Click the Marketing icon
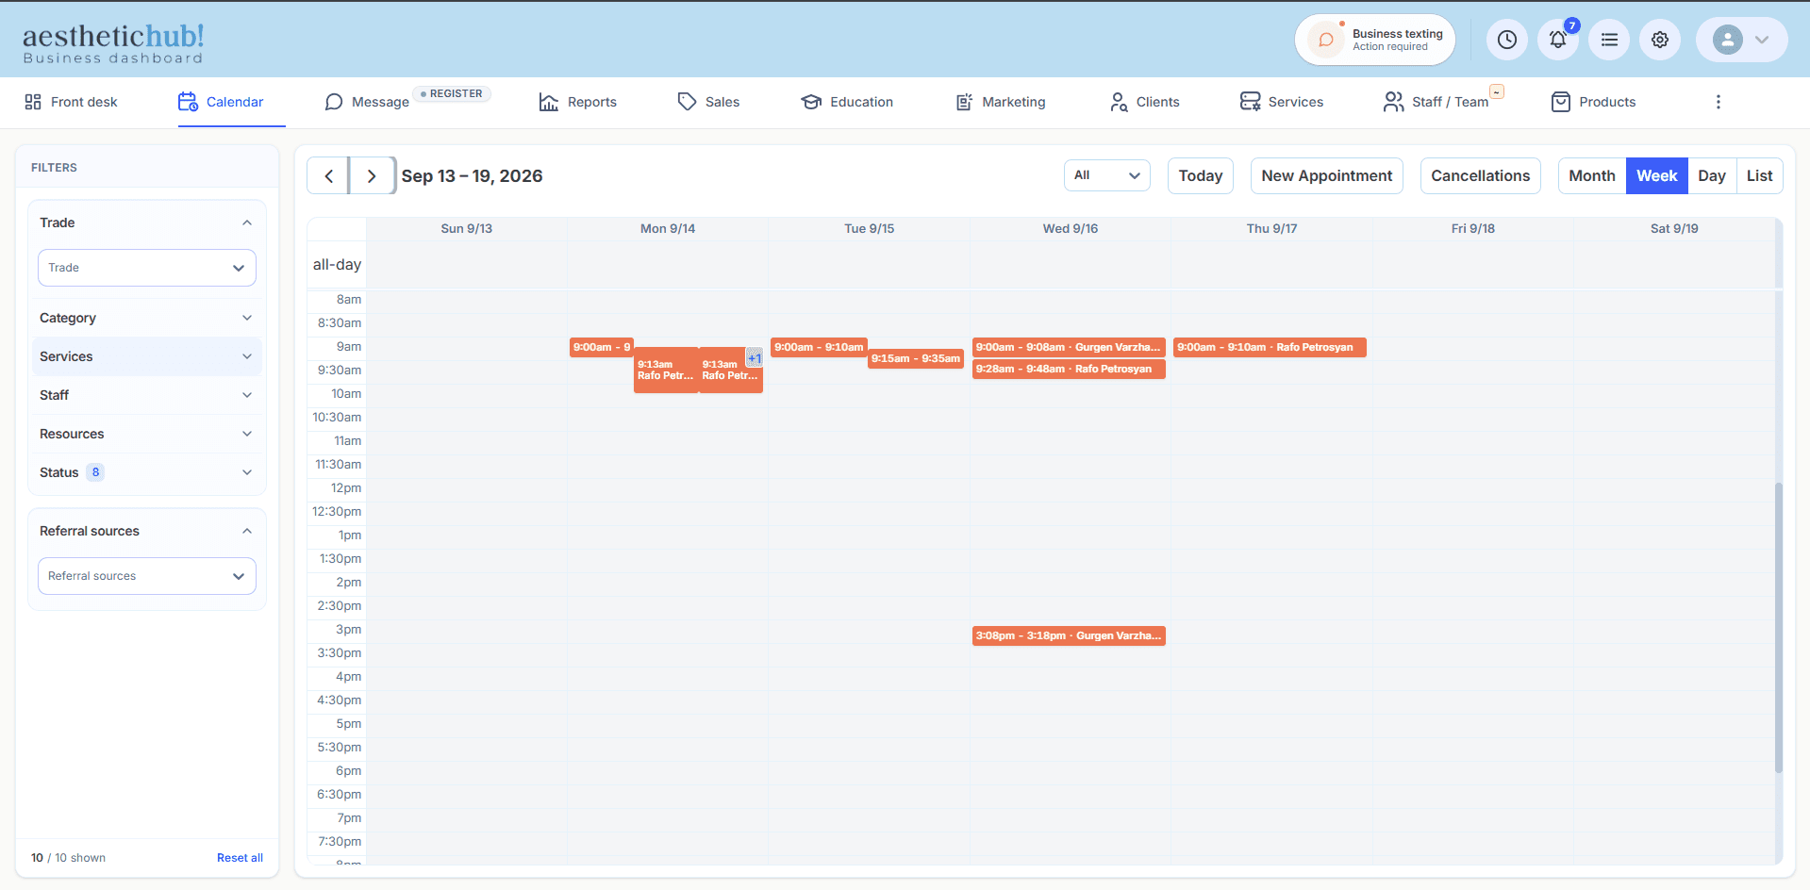The image size is (1810, 890). click(x=964, y=102)
